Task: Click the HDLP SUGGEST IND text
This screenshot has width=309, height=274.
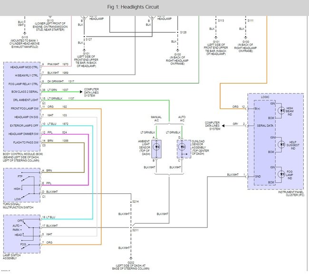Action: click(x=293, y=145)
